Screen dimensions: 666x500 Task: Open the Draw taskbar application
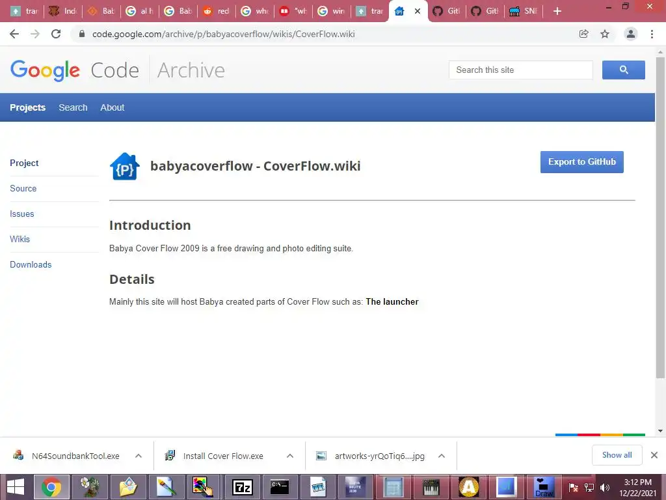pyautogui.click(x=544, y=487)
